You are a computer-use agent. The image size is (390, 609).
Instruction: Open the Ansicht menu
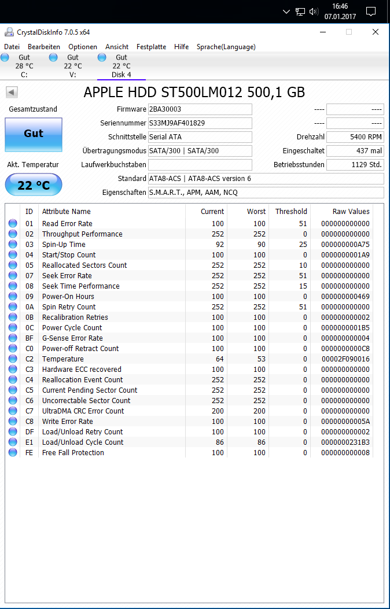[x=117, y=47]
